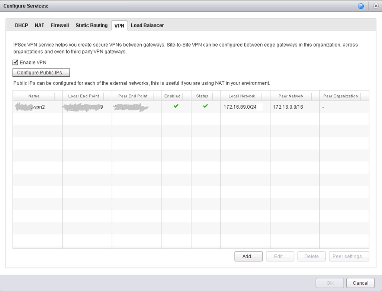This screenshot has height=291, width=382.
Task: Click the green Status checkmark for vpn2
Action: coord(205,106)
